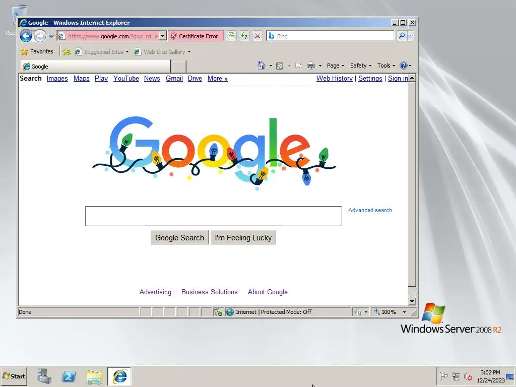Click the Google Search button
Viewport: 516px width, 387px height.
(x=179, y=238)
